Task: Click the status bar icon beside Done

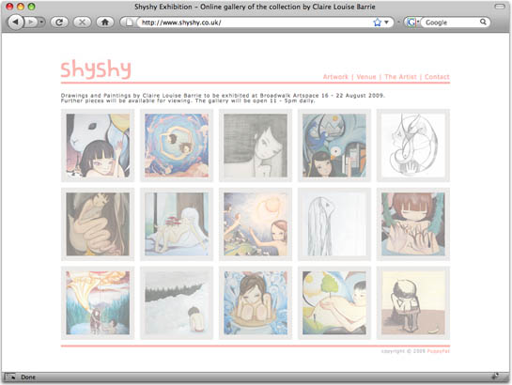Action: pyautogui.click(x=10, y=377)
